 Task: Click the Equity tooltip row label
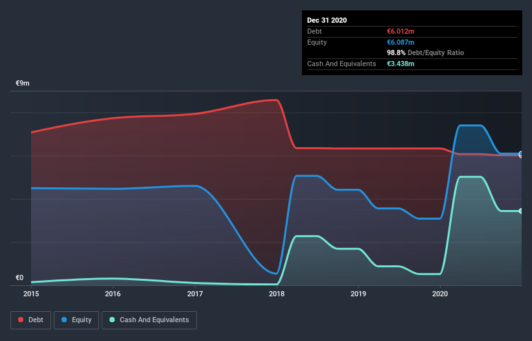point(317,42)
